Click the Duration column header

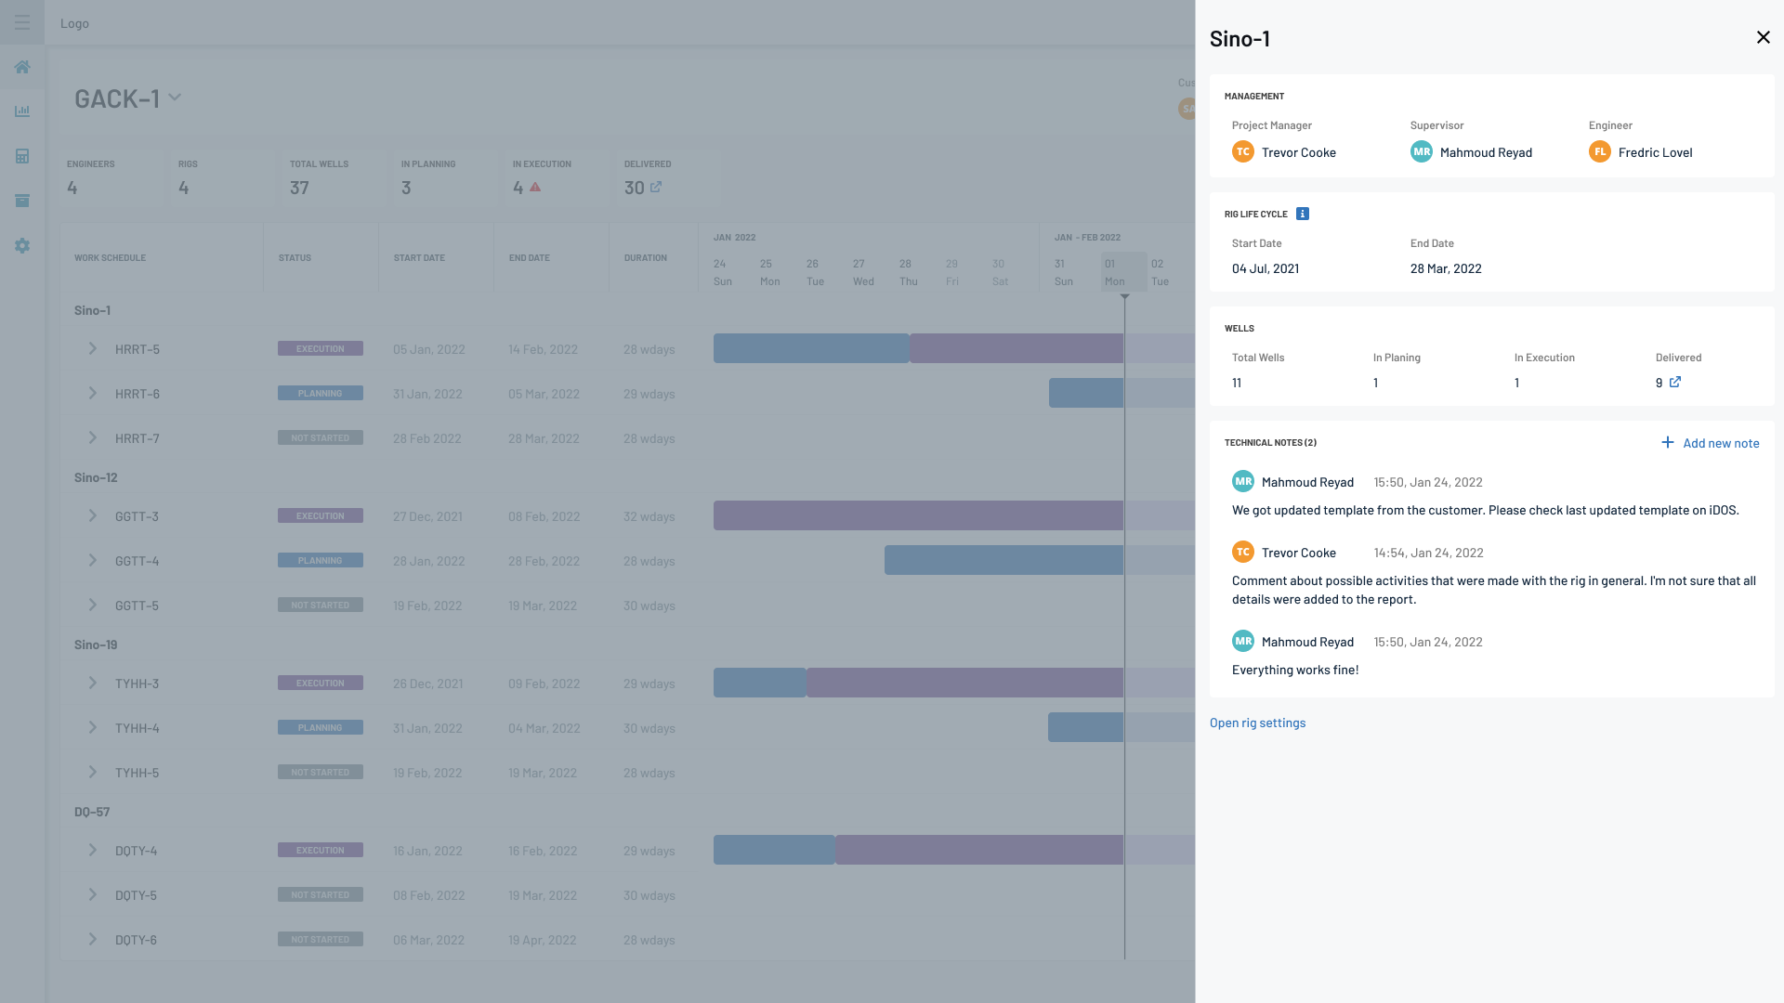pos(646,257)
